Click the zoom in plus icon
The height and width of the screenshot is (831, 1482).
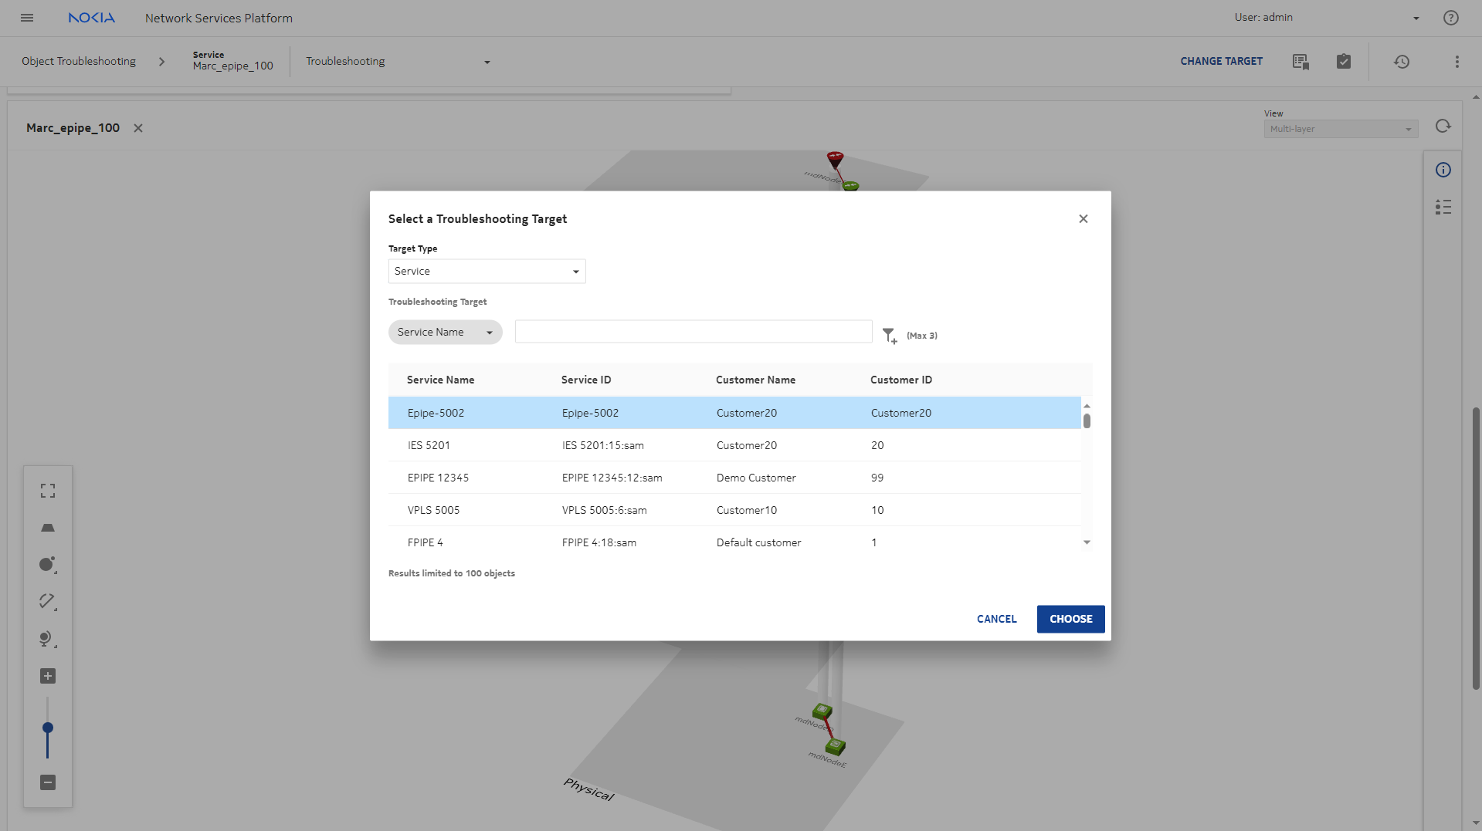pos(48,676)
